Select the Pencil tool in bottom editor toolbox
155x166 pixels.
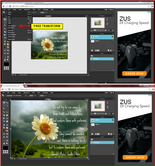click(x=4, y=112)
